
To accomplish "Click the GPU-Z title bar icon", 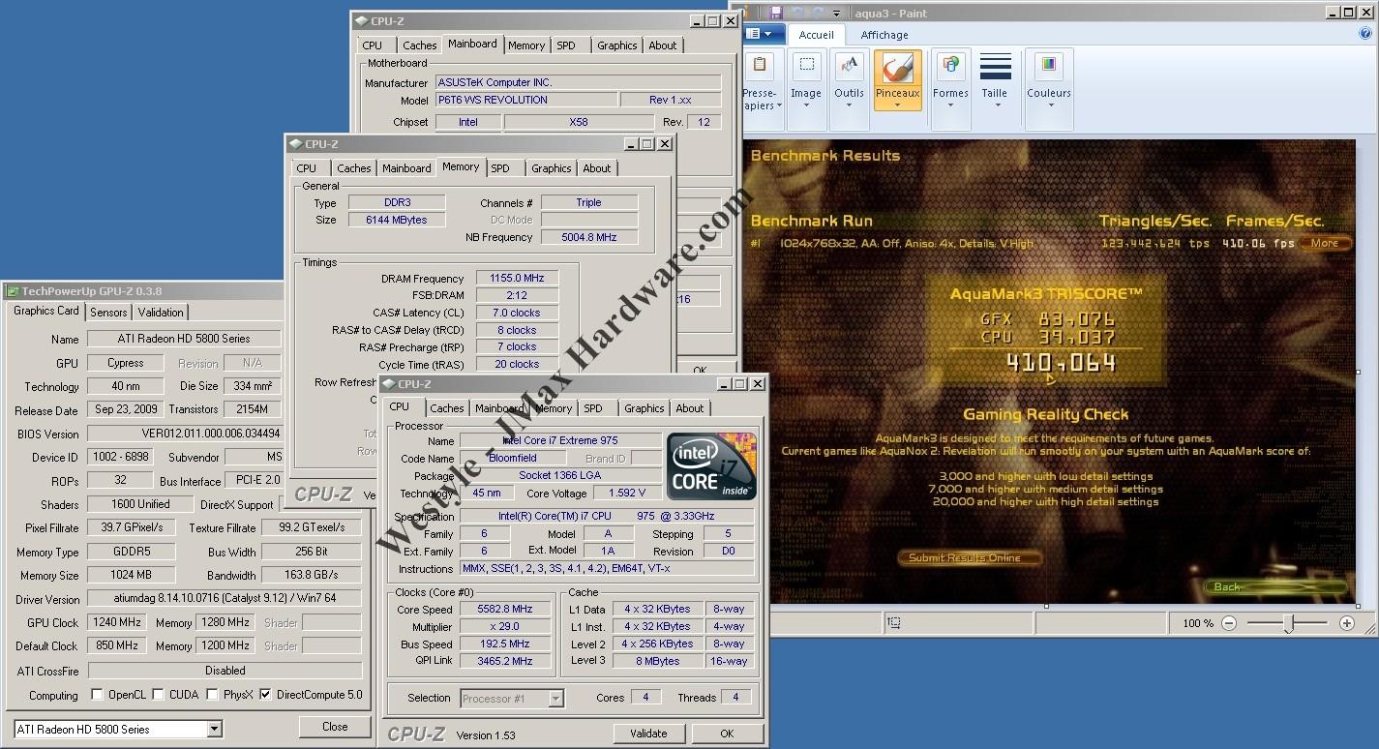I will click(13, 290).
